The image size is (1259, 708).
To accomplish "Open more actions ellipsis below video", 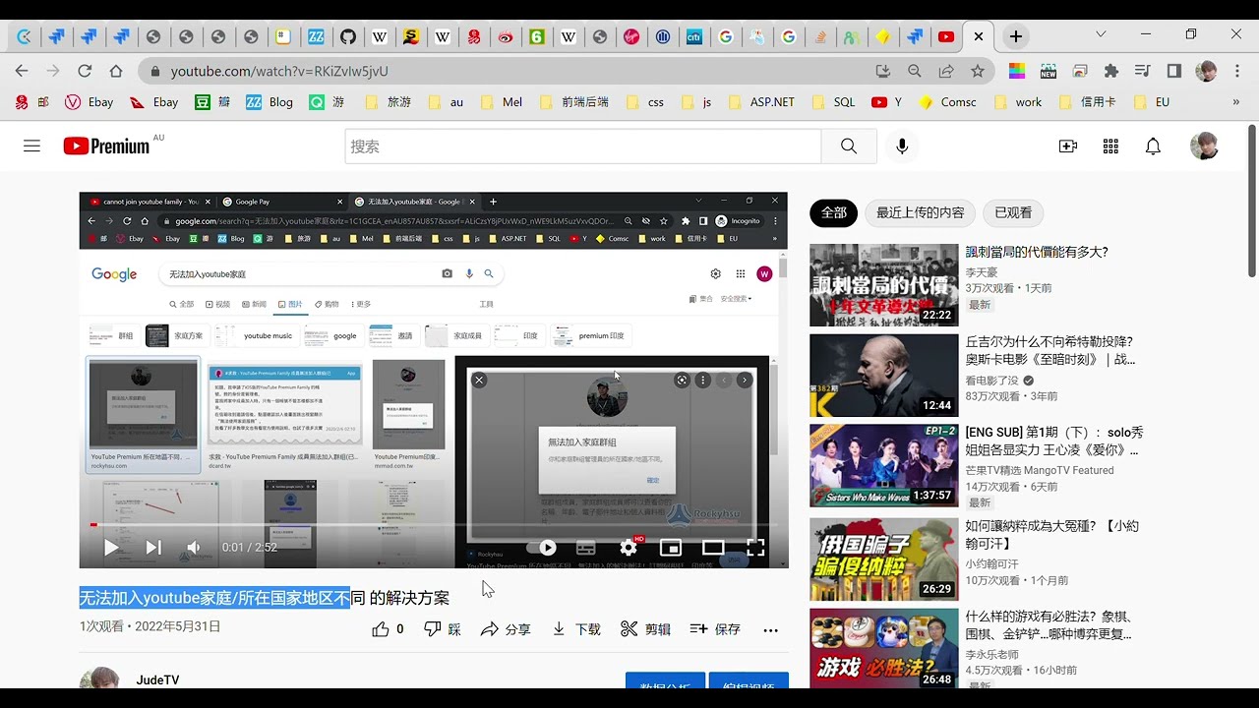I will coord(770,629).
